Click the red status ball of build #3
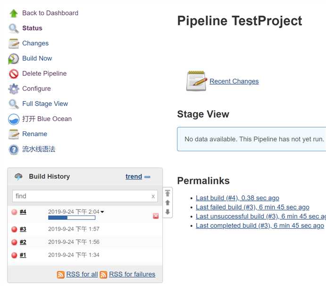 point(14,229)
